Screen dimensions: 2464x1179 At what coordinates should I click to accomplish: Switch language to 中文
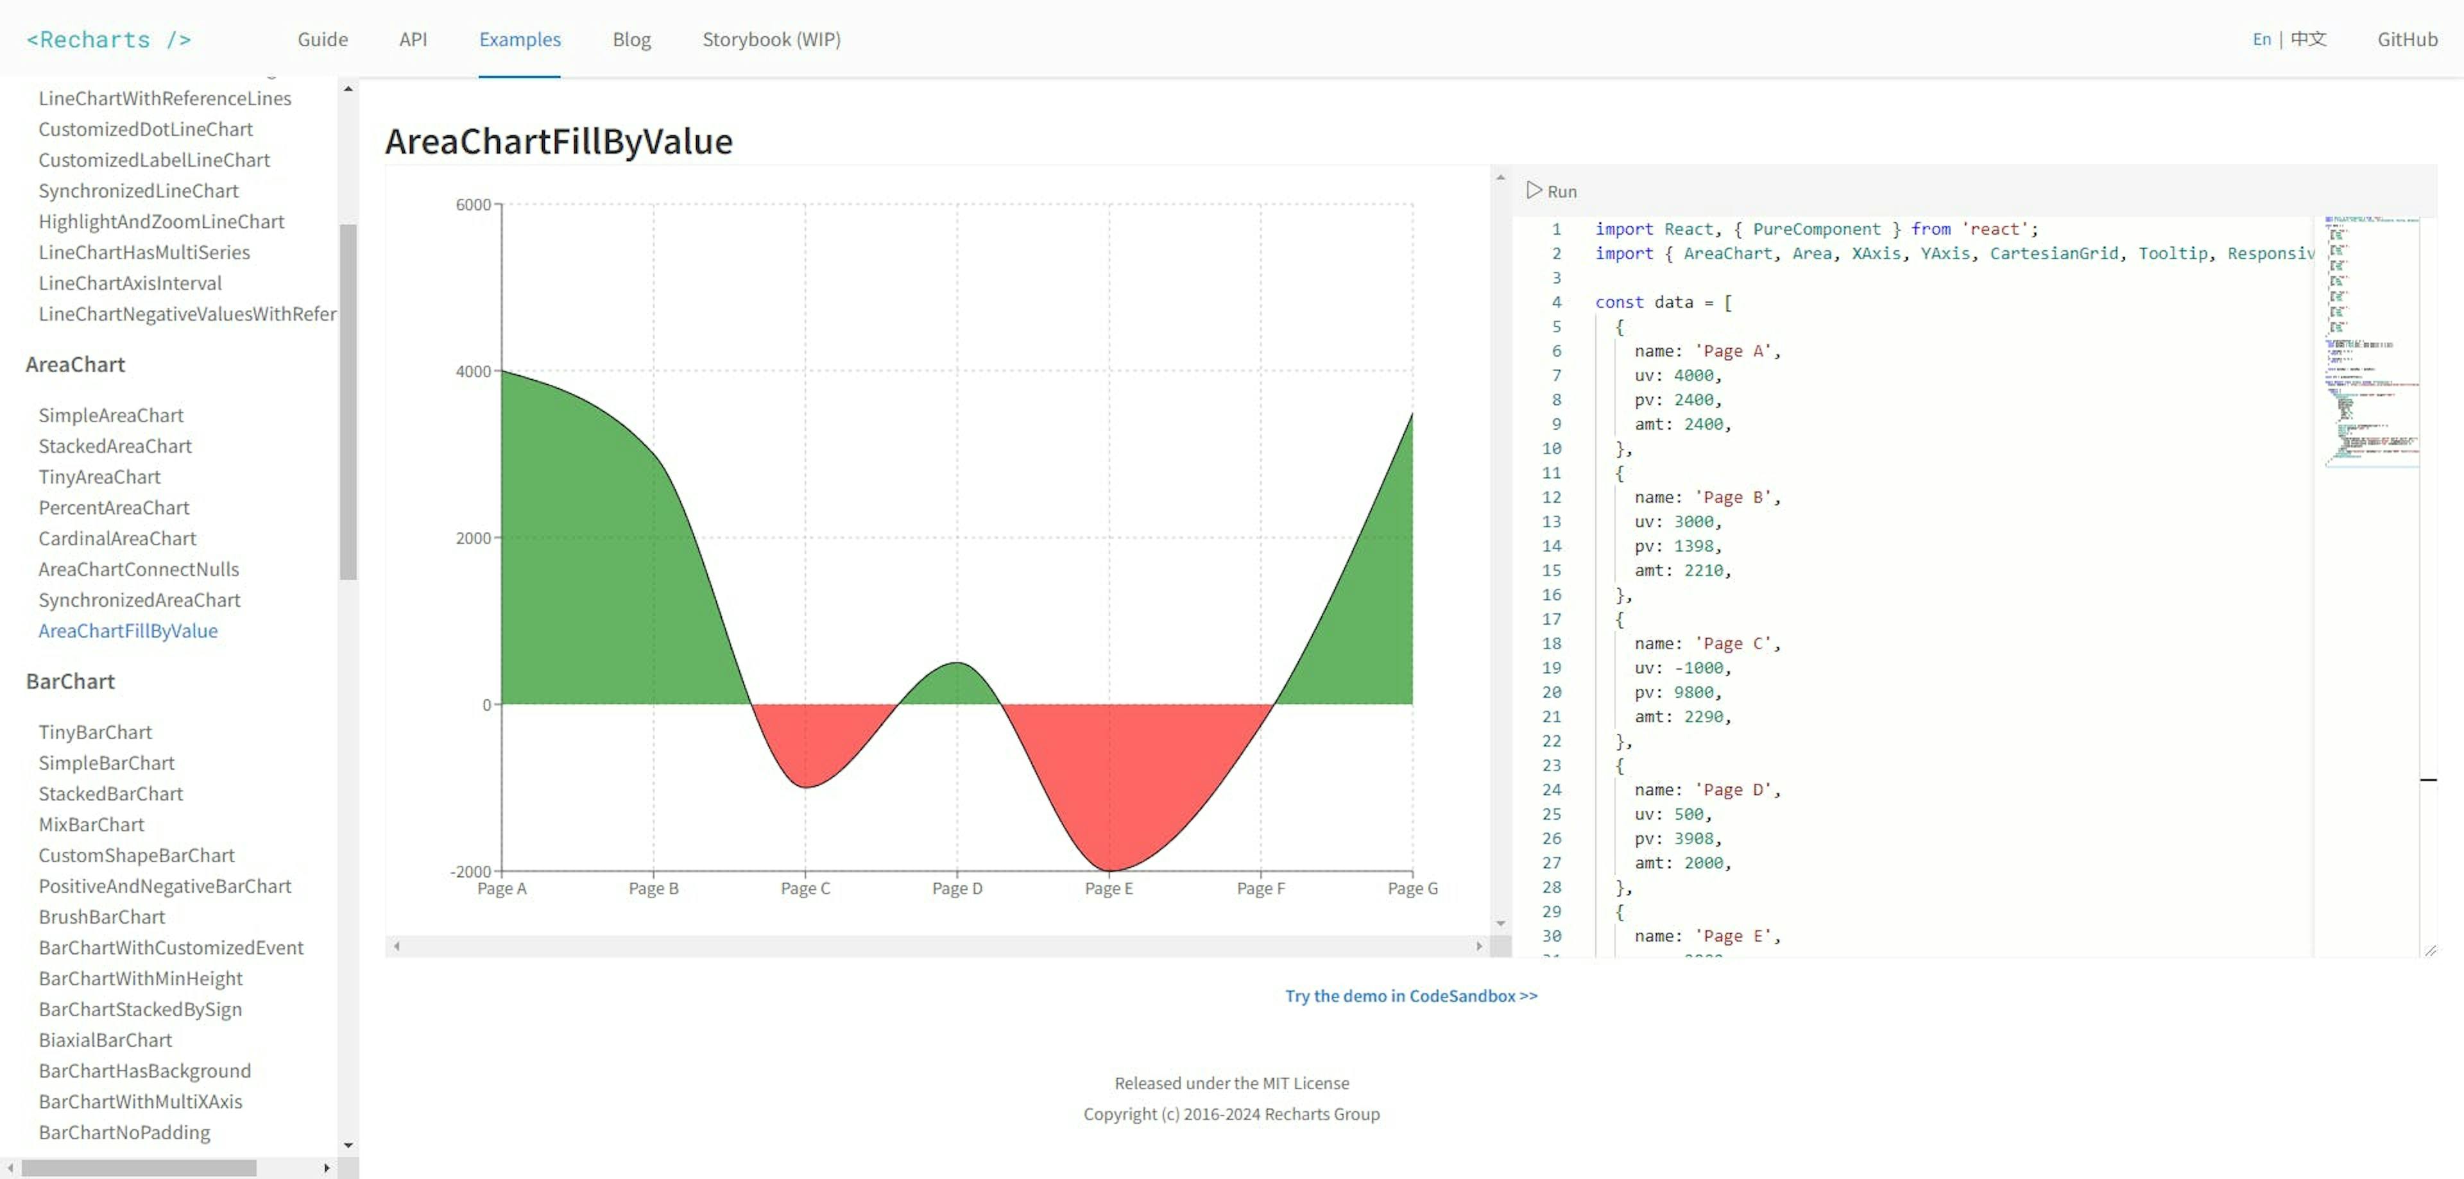click(x=2308, y=39)
